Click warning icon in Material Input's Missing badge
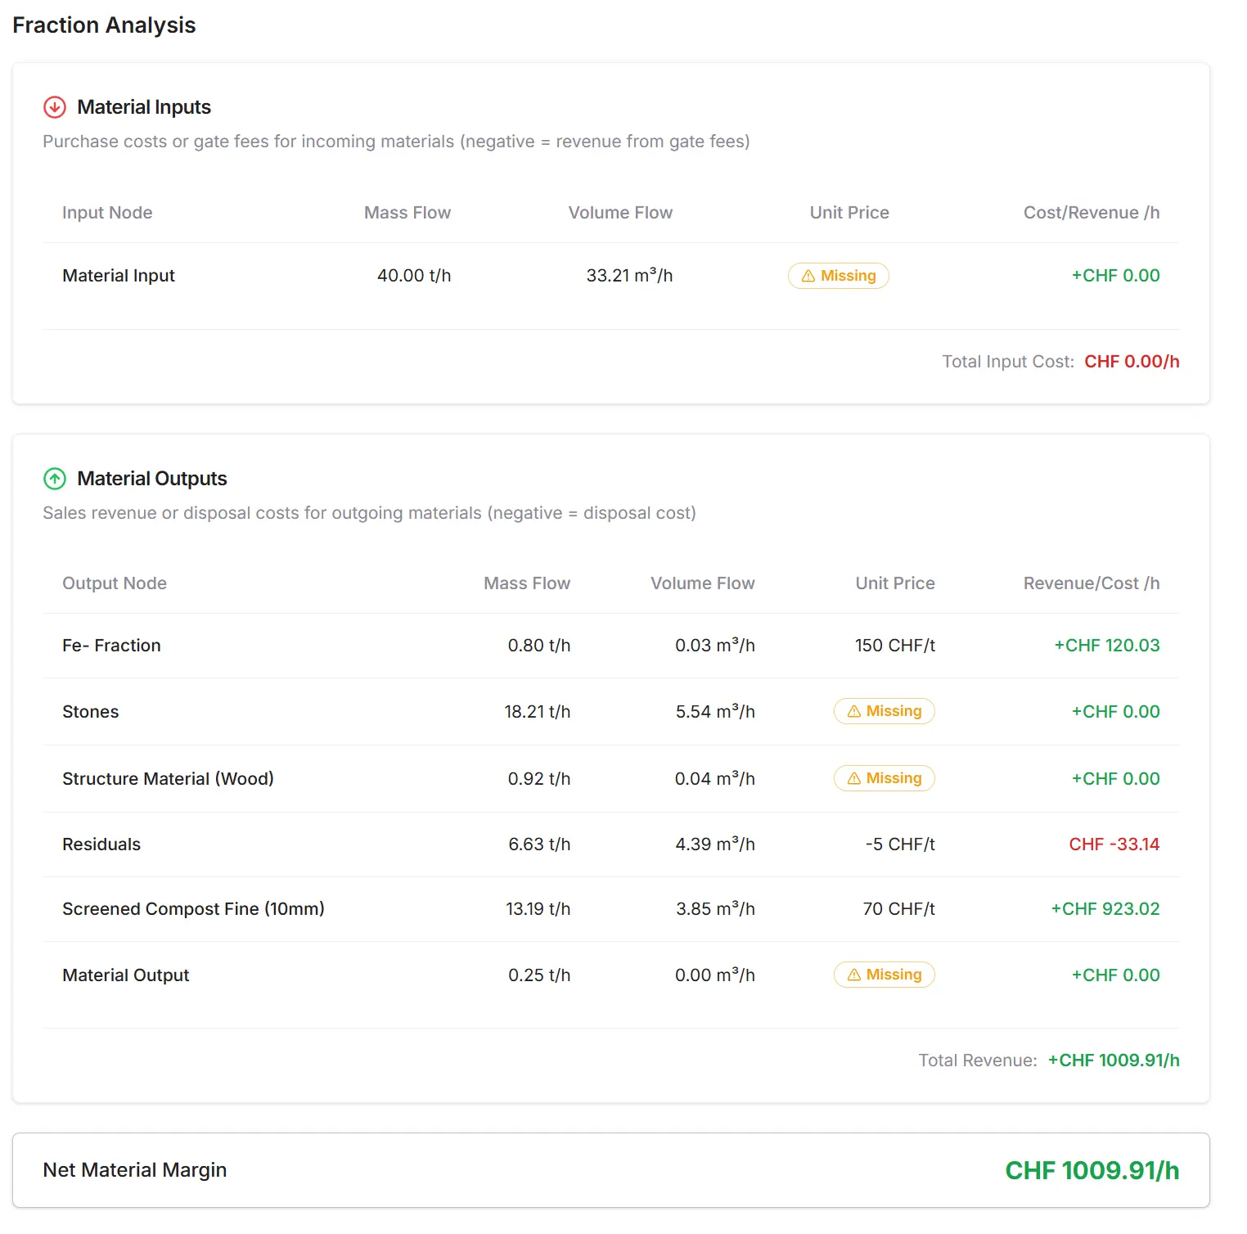The height and width of the screenshot is (1234, 1247). [x=808, y=277]
